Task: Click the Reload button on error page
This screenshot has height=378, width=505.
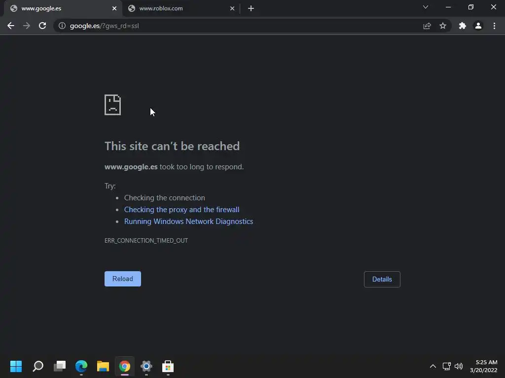Action: [x=123, y=279]
